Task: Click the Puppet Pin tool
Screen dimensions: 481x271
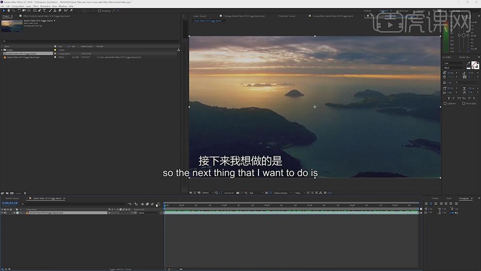Action: (71, 10)
